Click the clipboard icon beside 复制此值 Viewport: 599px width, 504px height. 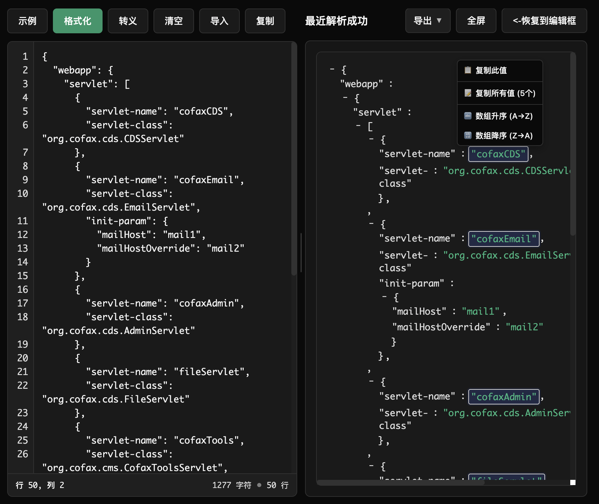(x=468, y=70)
